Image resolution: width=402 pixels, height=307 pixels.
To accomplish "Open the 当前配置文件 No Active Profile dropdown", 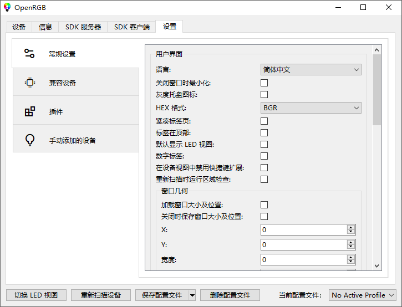I will [x=363, y=295].
